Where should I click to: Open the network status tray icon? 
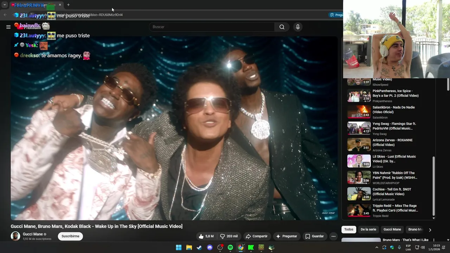pos(417,247)
